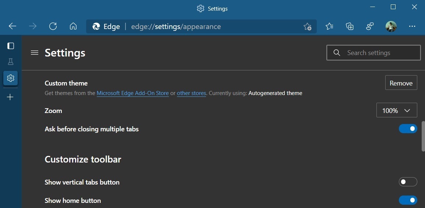Open the three-dot Settings and more menu
Screen dimensions: 425x208
(x=412, y=26)
